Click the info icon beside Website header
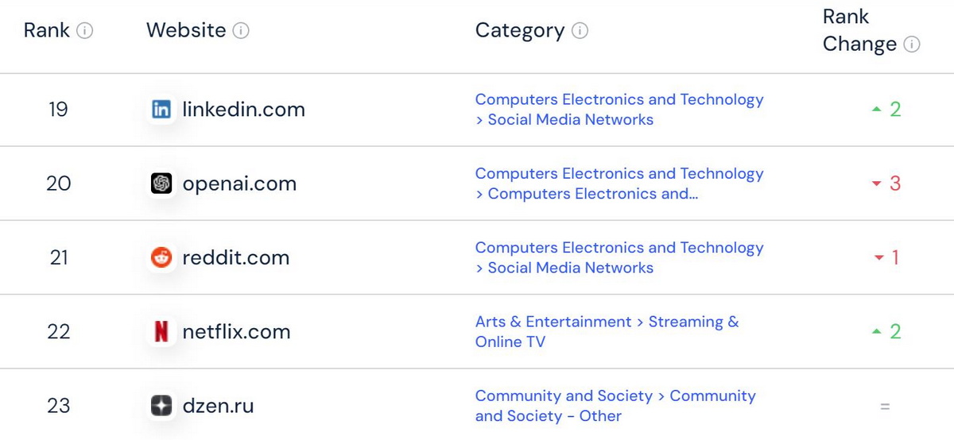Viewport: 954px width, 440px height. coord(242,31)
